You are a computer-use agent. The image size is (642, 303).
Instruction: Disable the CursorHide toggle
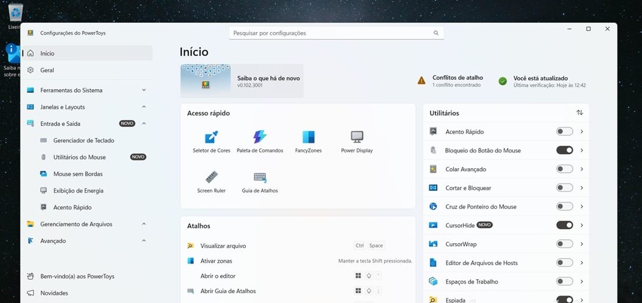pyautogui.click(x=564, y=225)
